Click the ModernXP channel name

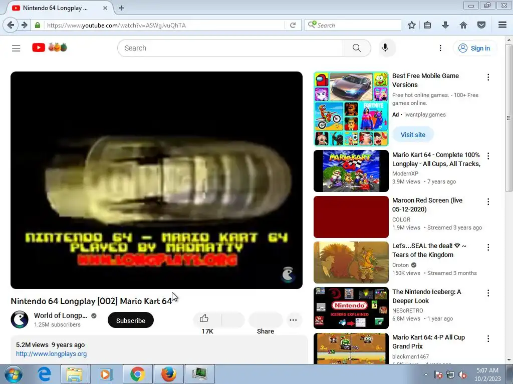pyautogui.click(x=405, y=173)
